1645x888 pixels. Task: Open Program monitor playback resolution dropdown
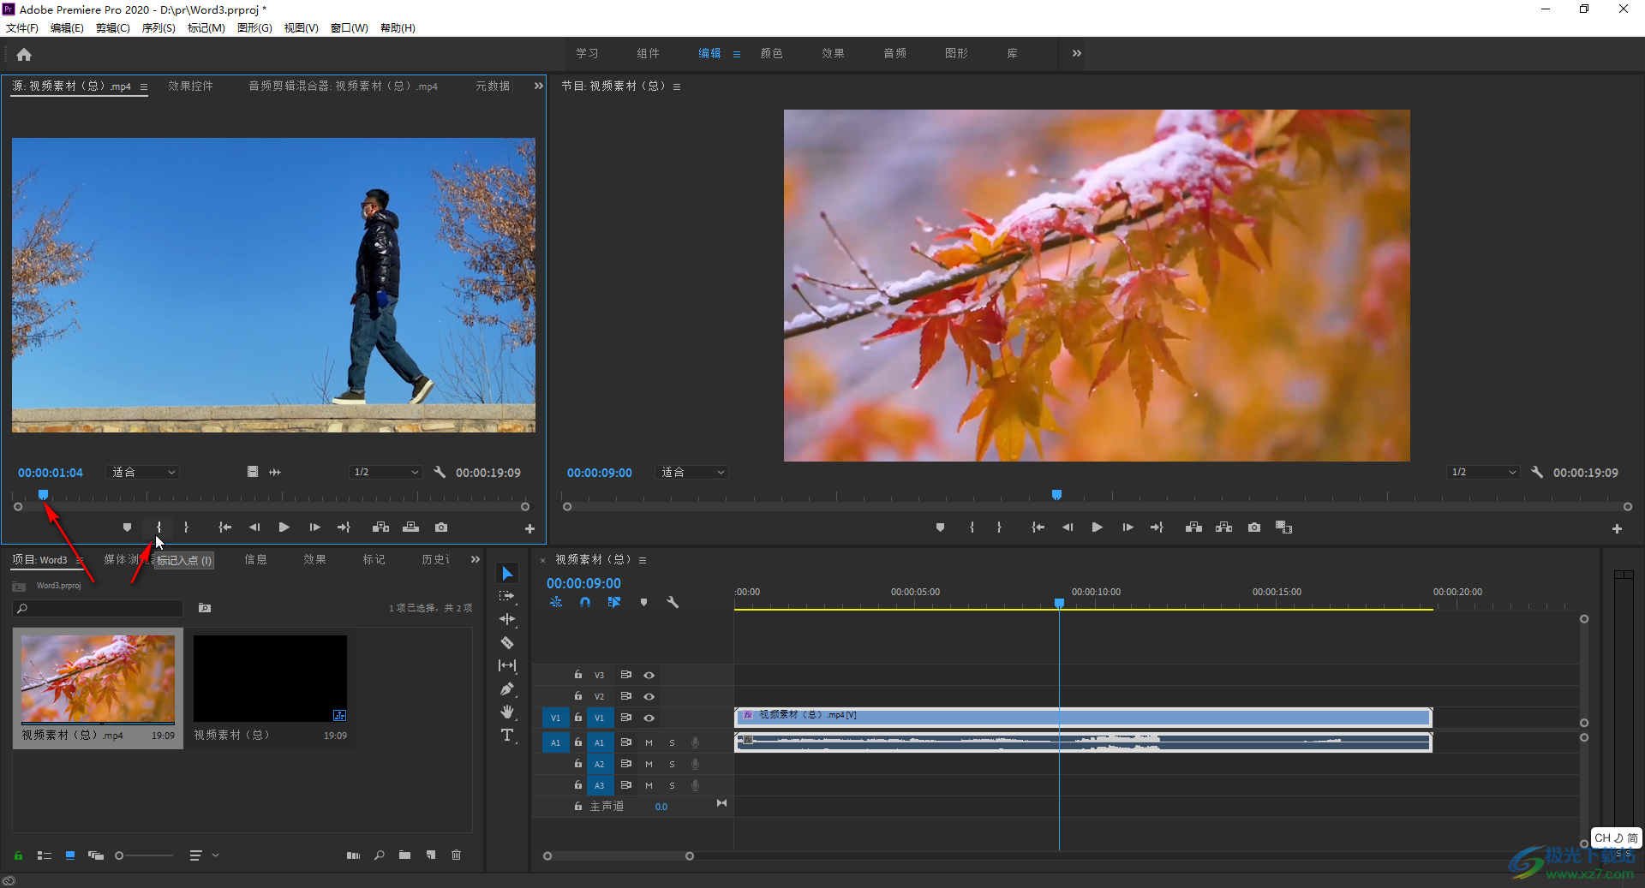(x=1483, y=472)
